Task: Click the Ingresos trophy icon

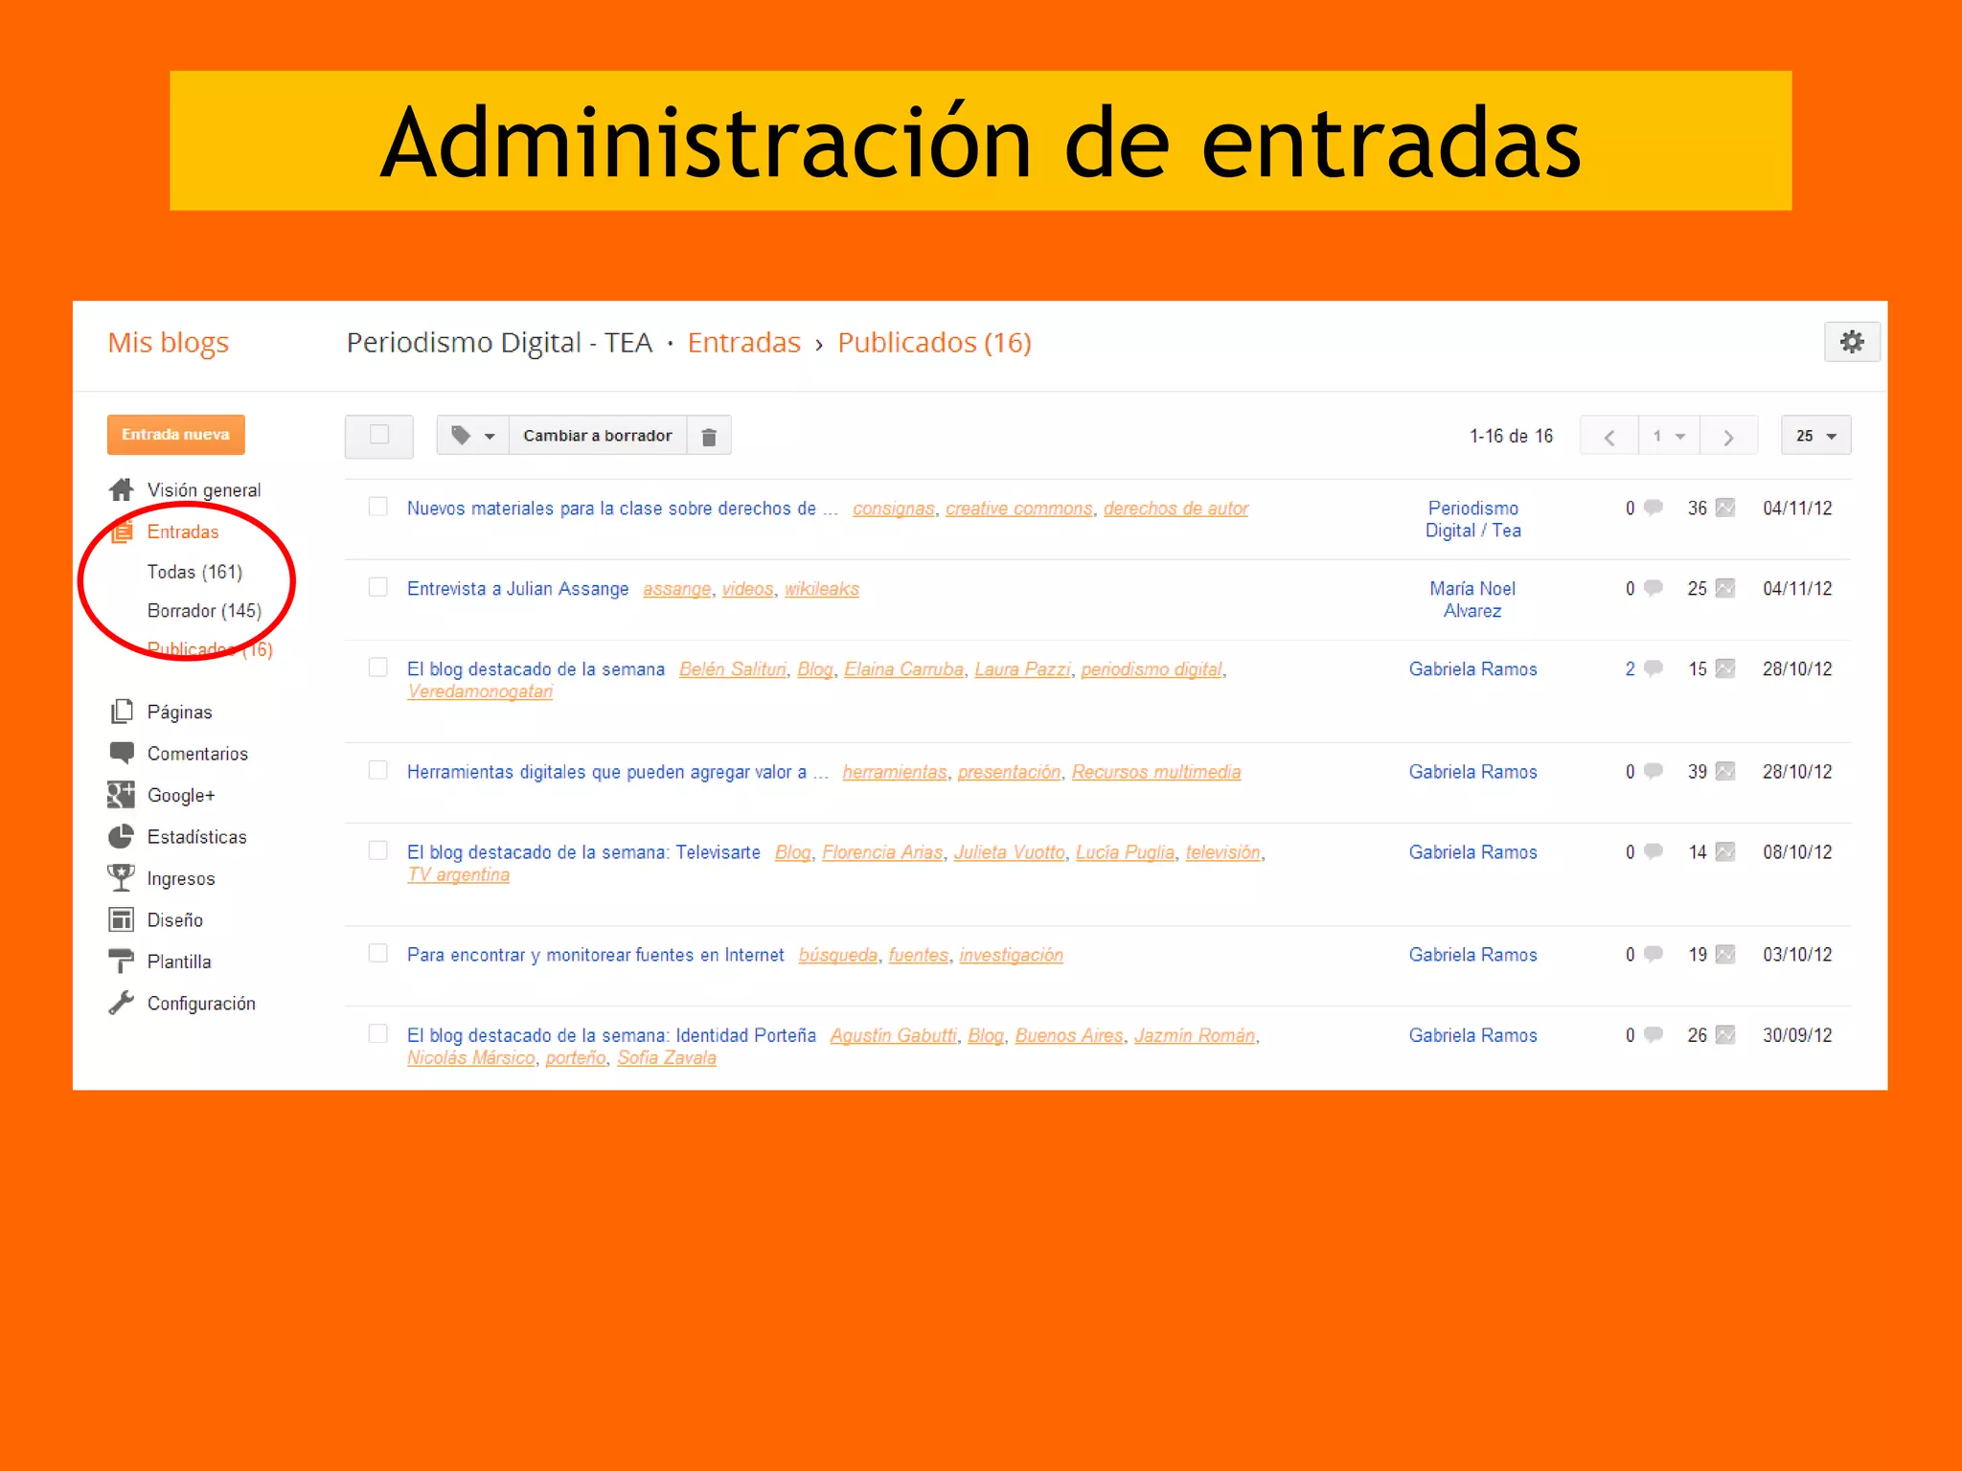Action: (x=122, y=878)
